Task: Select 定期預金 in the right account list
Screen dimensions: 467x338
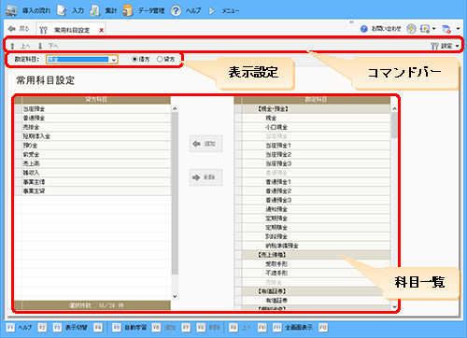Action: [316, 218]
